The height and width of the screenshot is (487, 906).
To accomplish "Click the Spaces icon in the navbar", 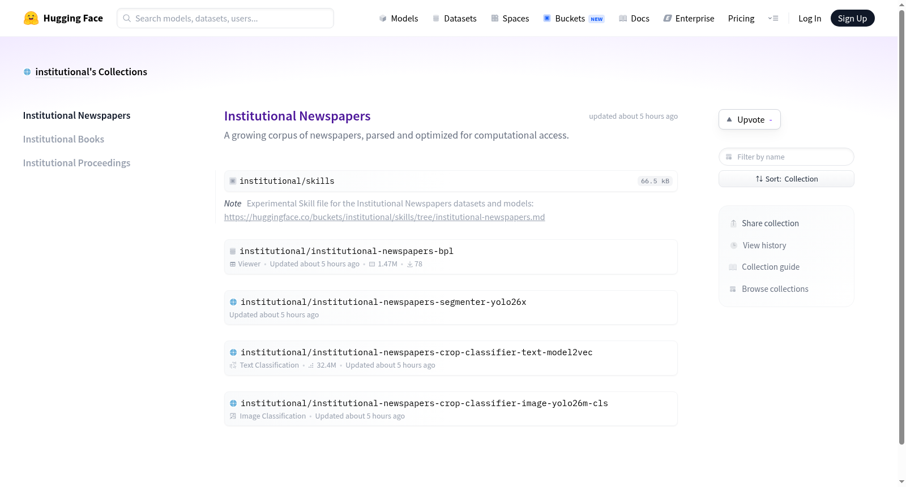I will [x=495, y=18].
